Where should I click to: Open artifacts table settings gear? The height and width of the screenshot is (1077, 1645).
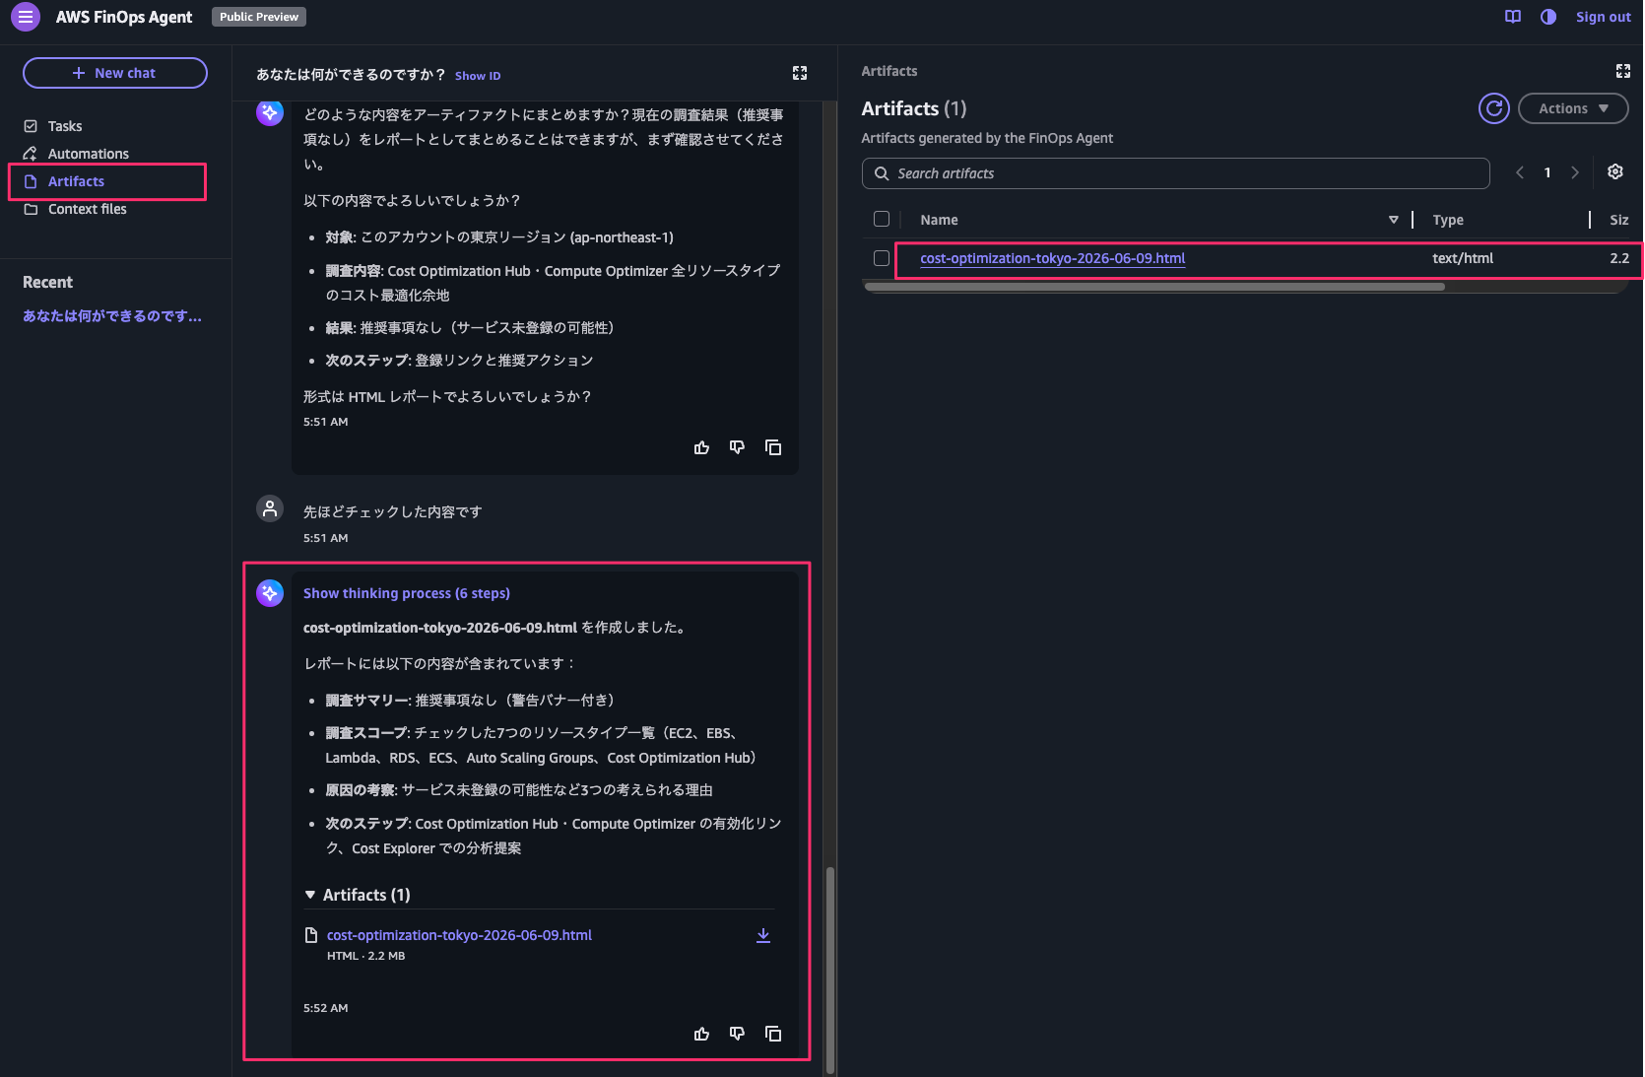1615,171
